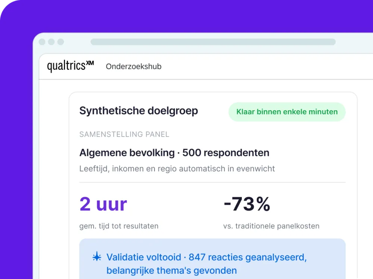373x279 pixels.
Task: Click 'gem. tijd tot resultaten' caption
Action: tap(119, 226)
